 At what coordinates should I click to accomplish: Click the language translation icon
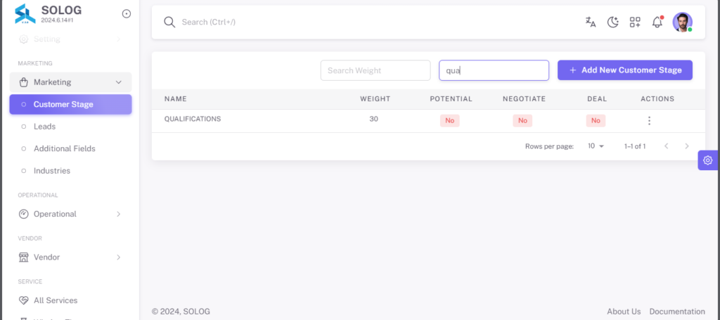(x=591, y=22)
